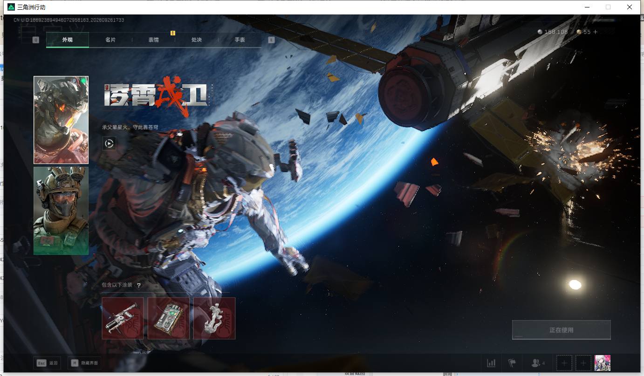This screenshot has width=644, height=376.
Task: Add teammate in second empty squad slot
Action: tap(583, 363)
